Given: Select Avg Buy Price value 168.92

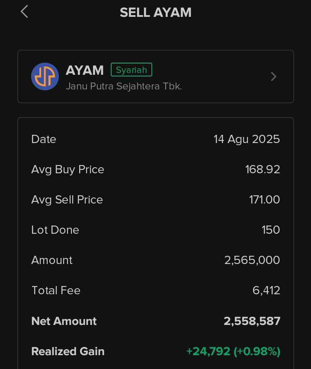Looking at the screenshot, I should coord(263,169).
